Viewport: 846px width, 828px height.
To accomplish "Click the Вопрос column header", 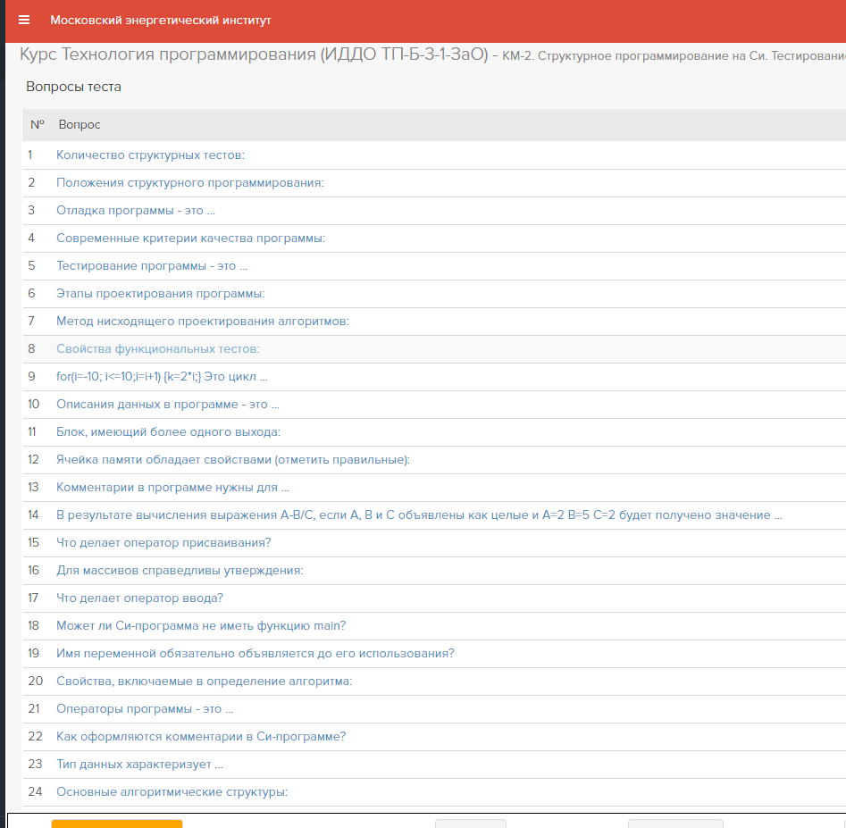I will click(80, 125).
